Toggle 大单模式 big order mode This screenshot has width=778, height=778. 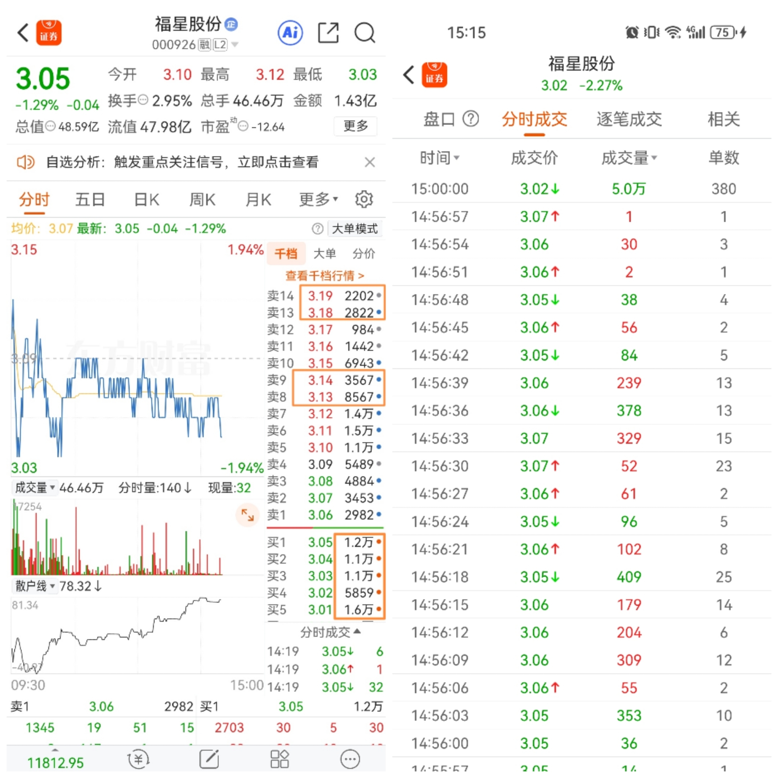tap(355, 229)
